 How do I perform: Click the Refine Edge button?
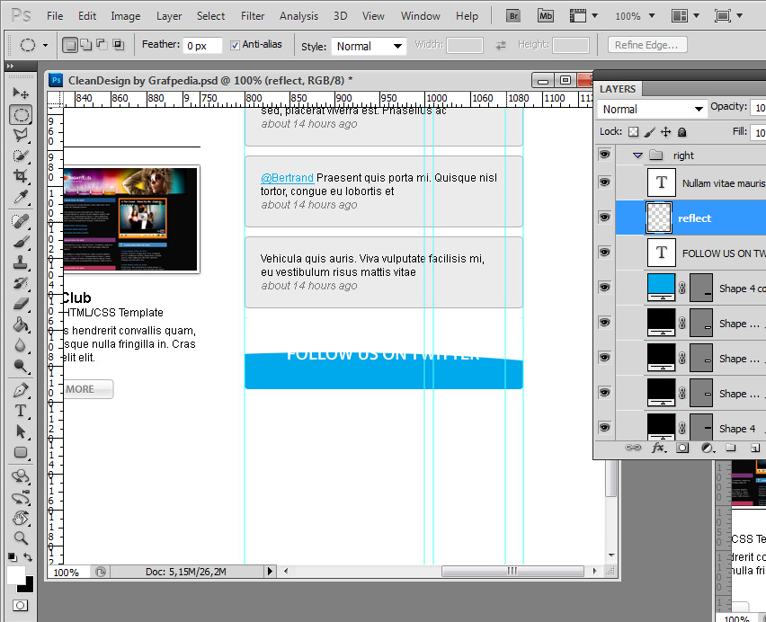coord(647,45)
